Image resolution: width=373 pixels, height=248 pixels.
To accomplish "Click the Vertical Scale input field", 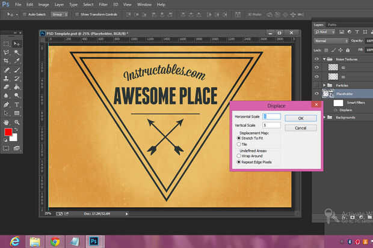I will click(x=271, y=125).
